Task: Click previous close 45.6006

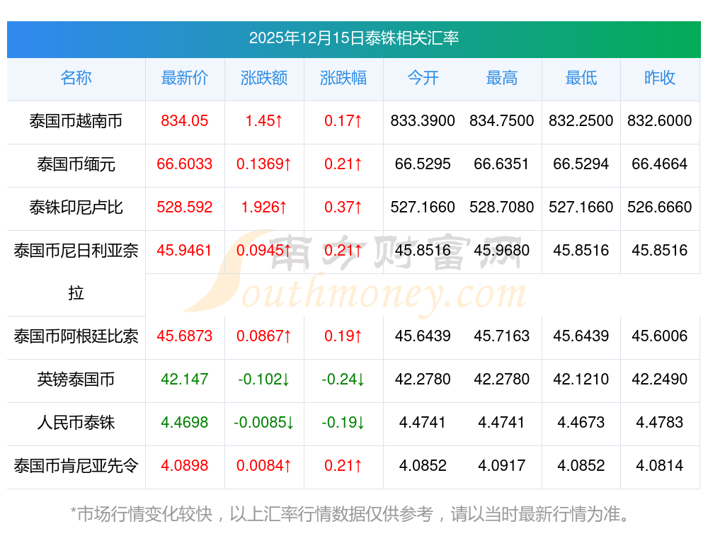Action: [x=660, y=336]
